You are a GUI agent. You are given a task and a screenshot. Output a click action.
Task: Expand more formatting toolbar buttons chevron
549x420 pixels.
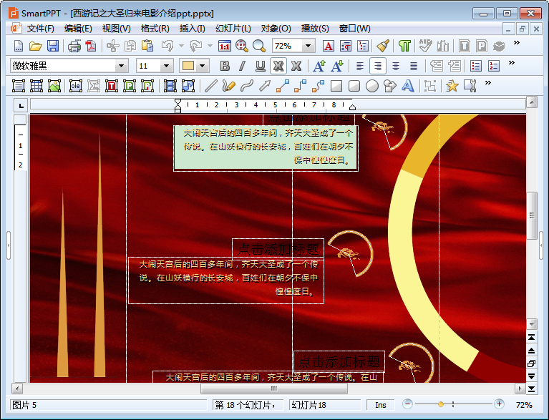tap(512, 63)
